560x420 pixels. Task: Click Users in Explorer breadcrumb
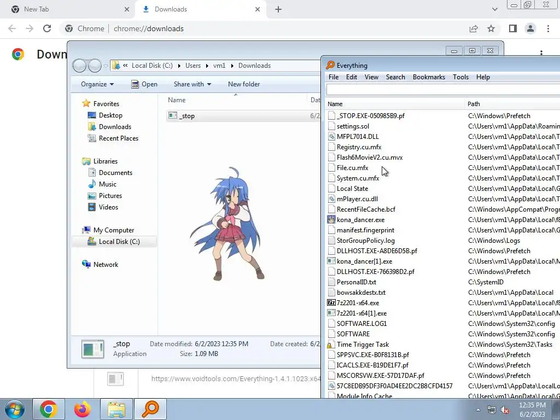[x=193, y=66]
